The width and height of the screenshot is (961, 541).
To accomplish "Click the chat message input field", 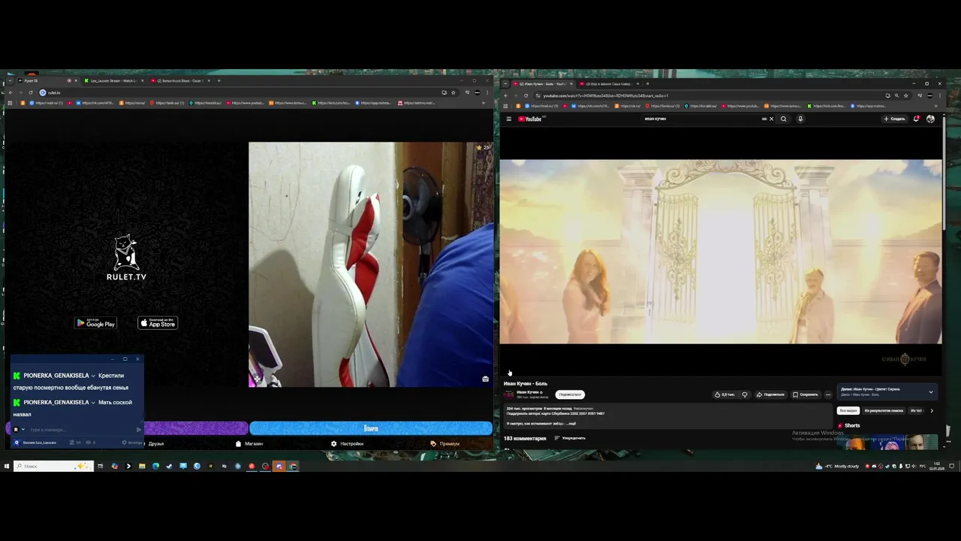I will (81, 429).
